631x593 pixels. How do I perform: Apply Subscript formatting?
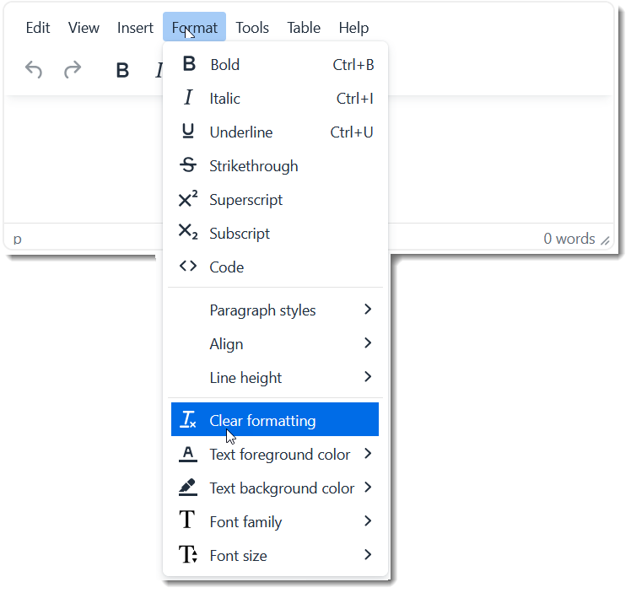(275, 234)
